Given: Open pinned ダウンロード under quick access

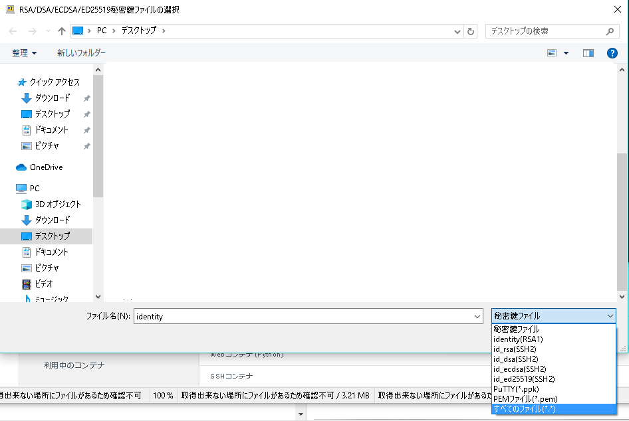Looking at the screenshot, I should (x=46, y=98).
